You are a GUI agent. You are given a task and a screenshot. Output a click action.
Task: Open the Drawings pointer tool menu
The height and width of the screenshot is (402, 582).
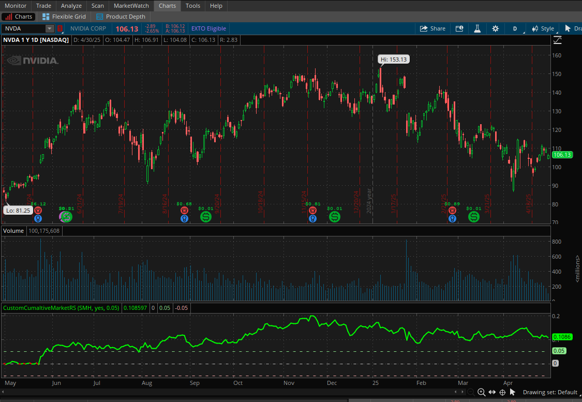[x=572, y=28]
